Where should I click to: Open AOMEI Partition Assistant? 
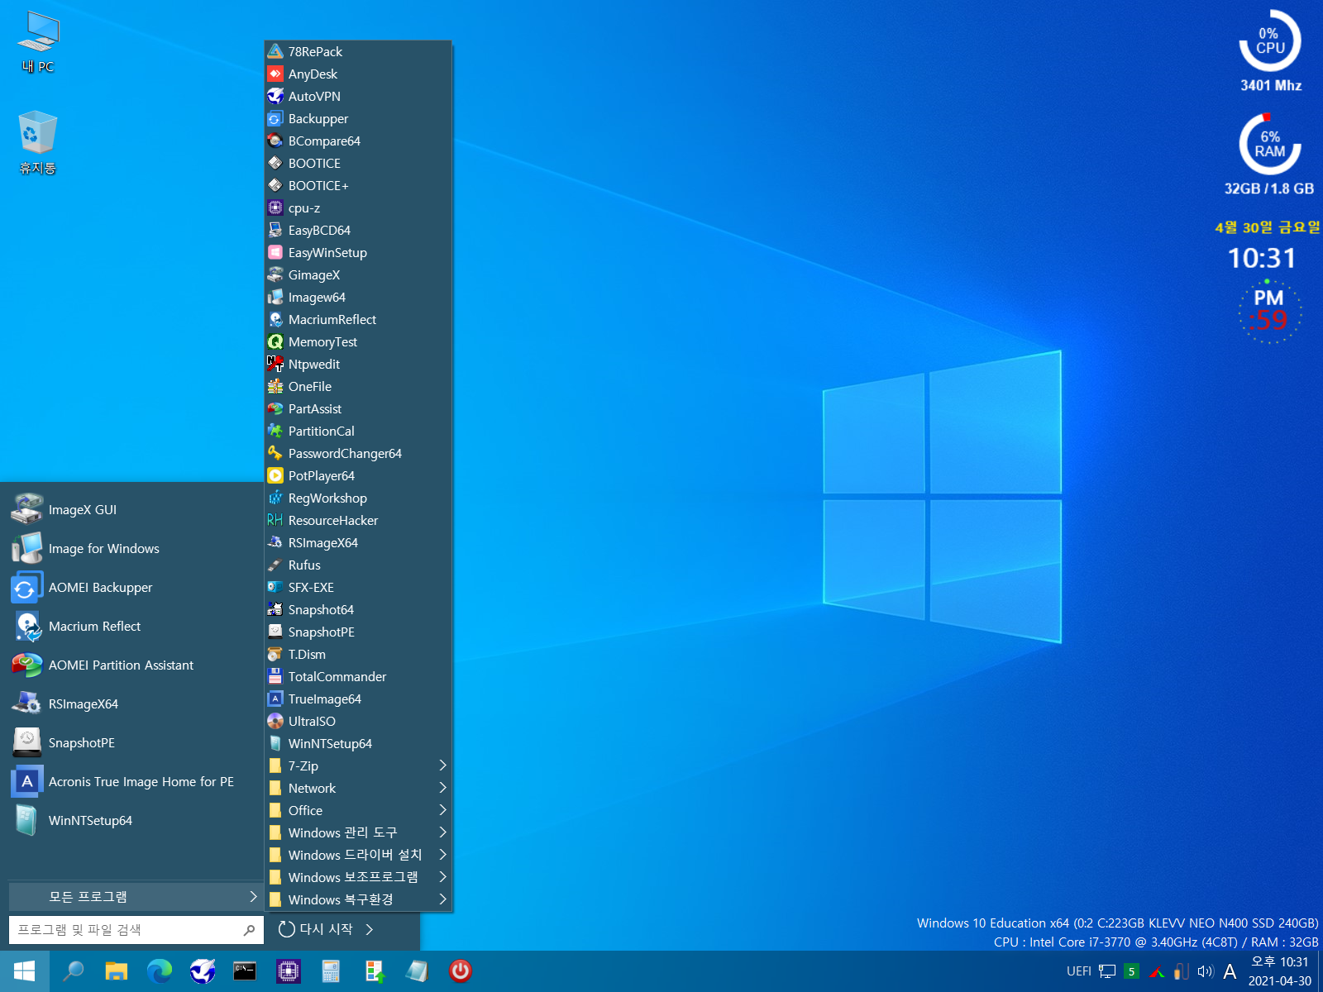click(x=132, y=665)
